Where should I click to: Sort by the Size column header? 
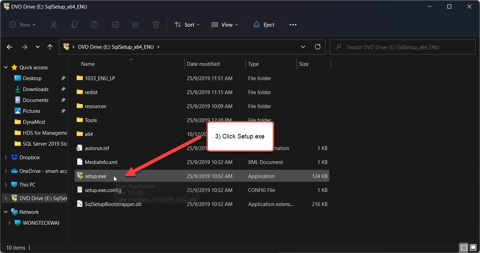(304, 64)
